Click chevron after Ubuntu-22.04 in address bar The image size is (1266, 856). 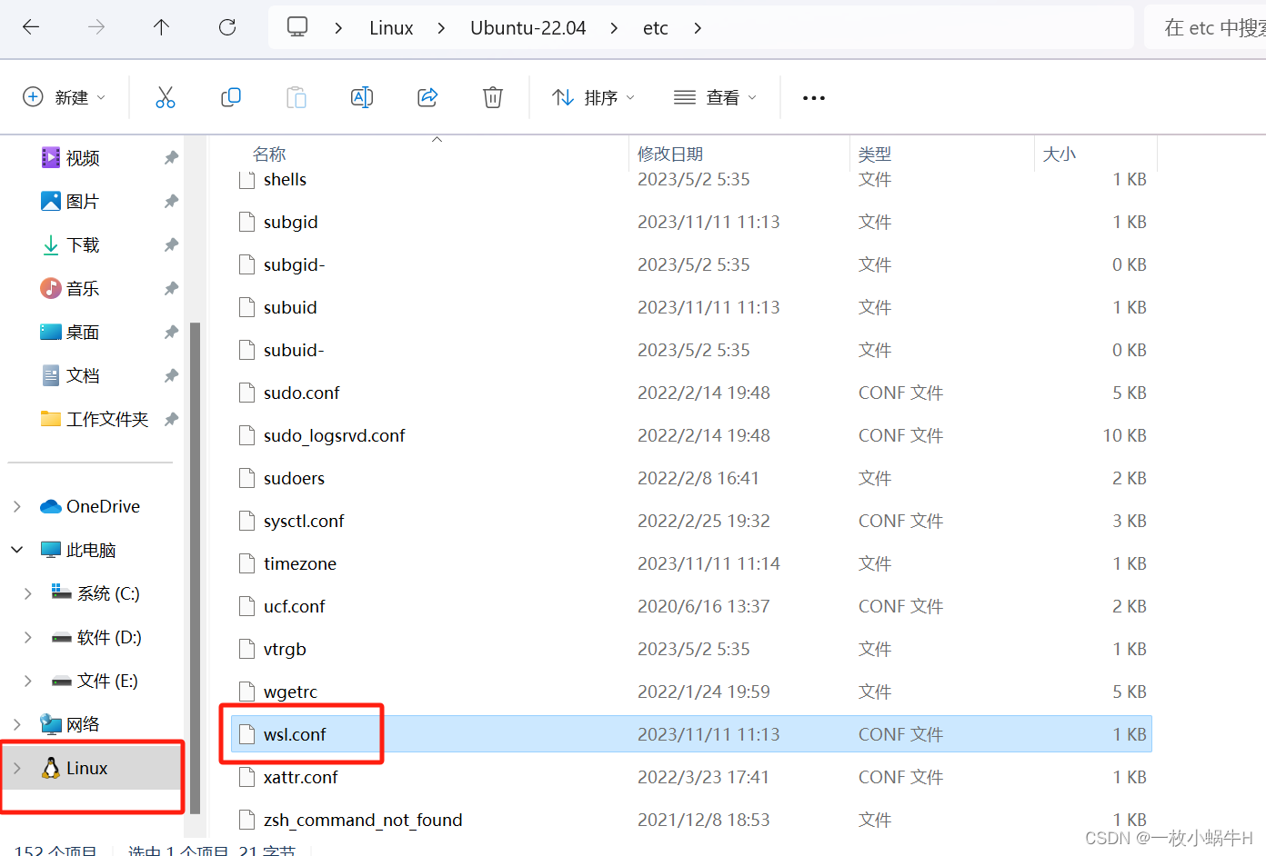click(614, 28)
